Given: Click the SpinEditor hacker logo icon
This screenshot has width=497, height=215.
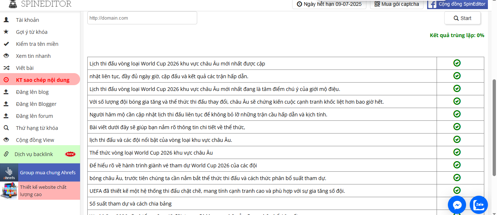Looking at the screenshot, I should point(12,4).
